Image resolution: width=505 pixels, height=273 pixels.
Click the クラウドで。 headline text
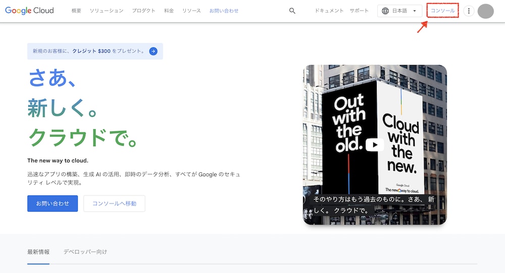pyautogui.click(x=83, y=138)
